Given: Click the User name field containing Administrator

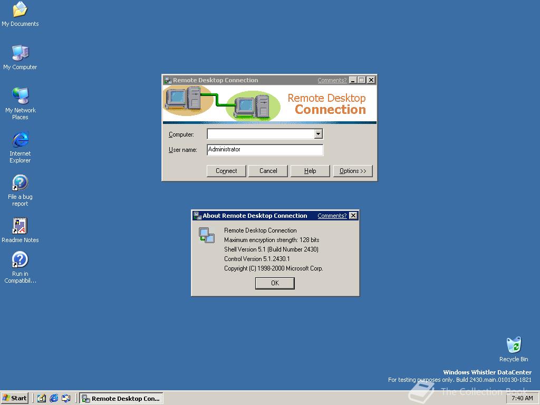Looking at the screenshot, I should click(265, 149).
